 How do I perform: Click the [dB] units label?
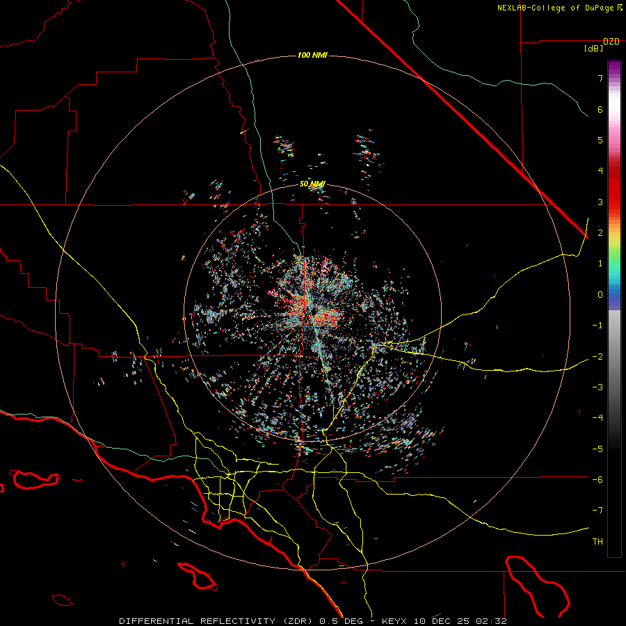point(594,49)
